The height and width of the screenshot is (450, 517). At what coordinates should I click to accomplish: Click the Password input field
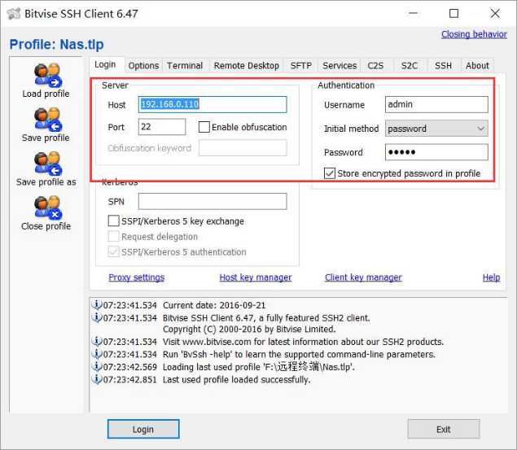click(x=436, y=152)
